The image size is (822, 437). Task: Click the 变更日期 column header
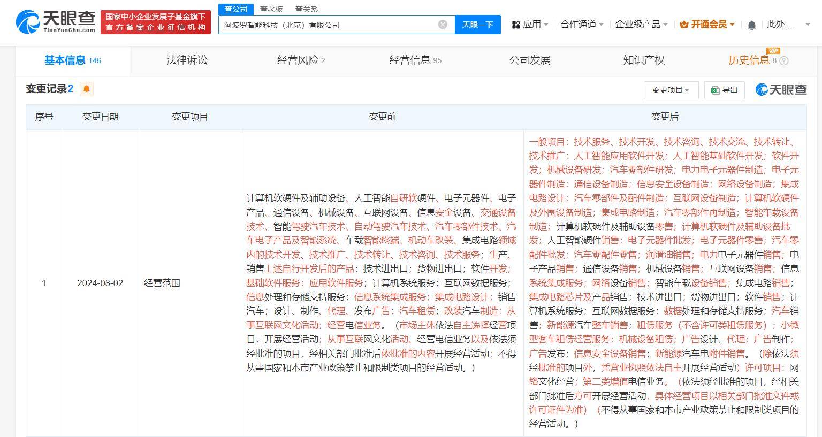[100, 117]
